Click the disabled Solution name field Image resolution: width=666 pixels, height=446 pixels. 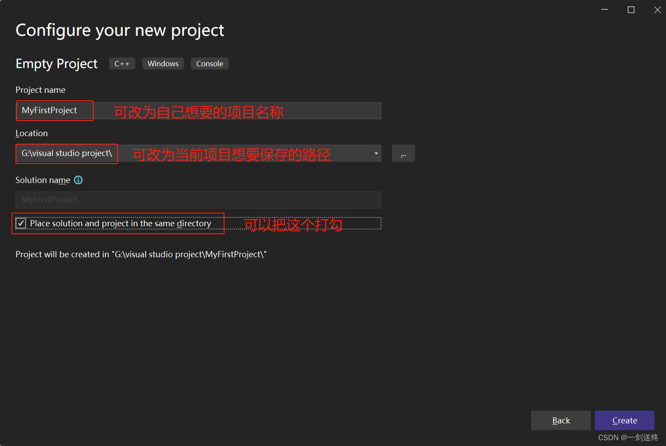(x=198, y=199)
